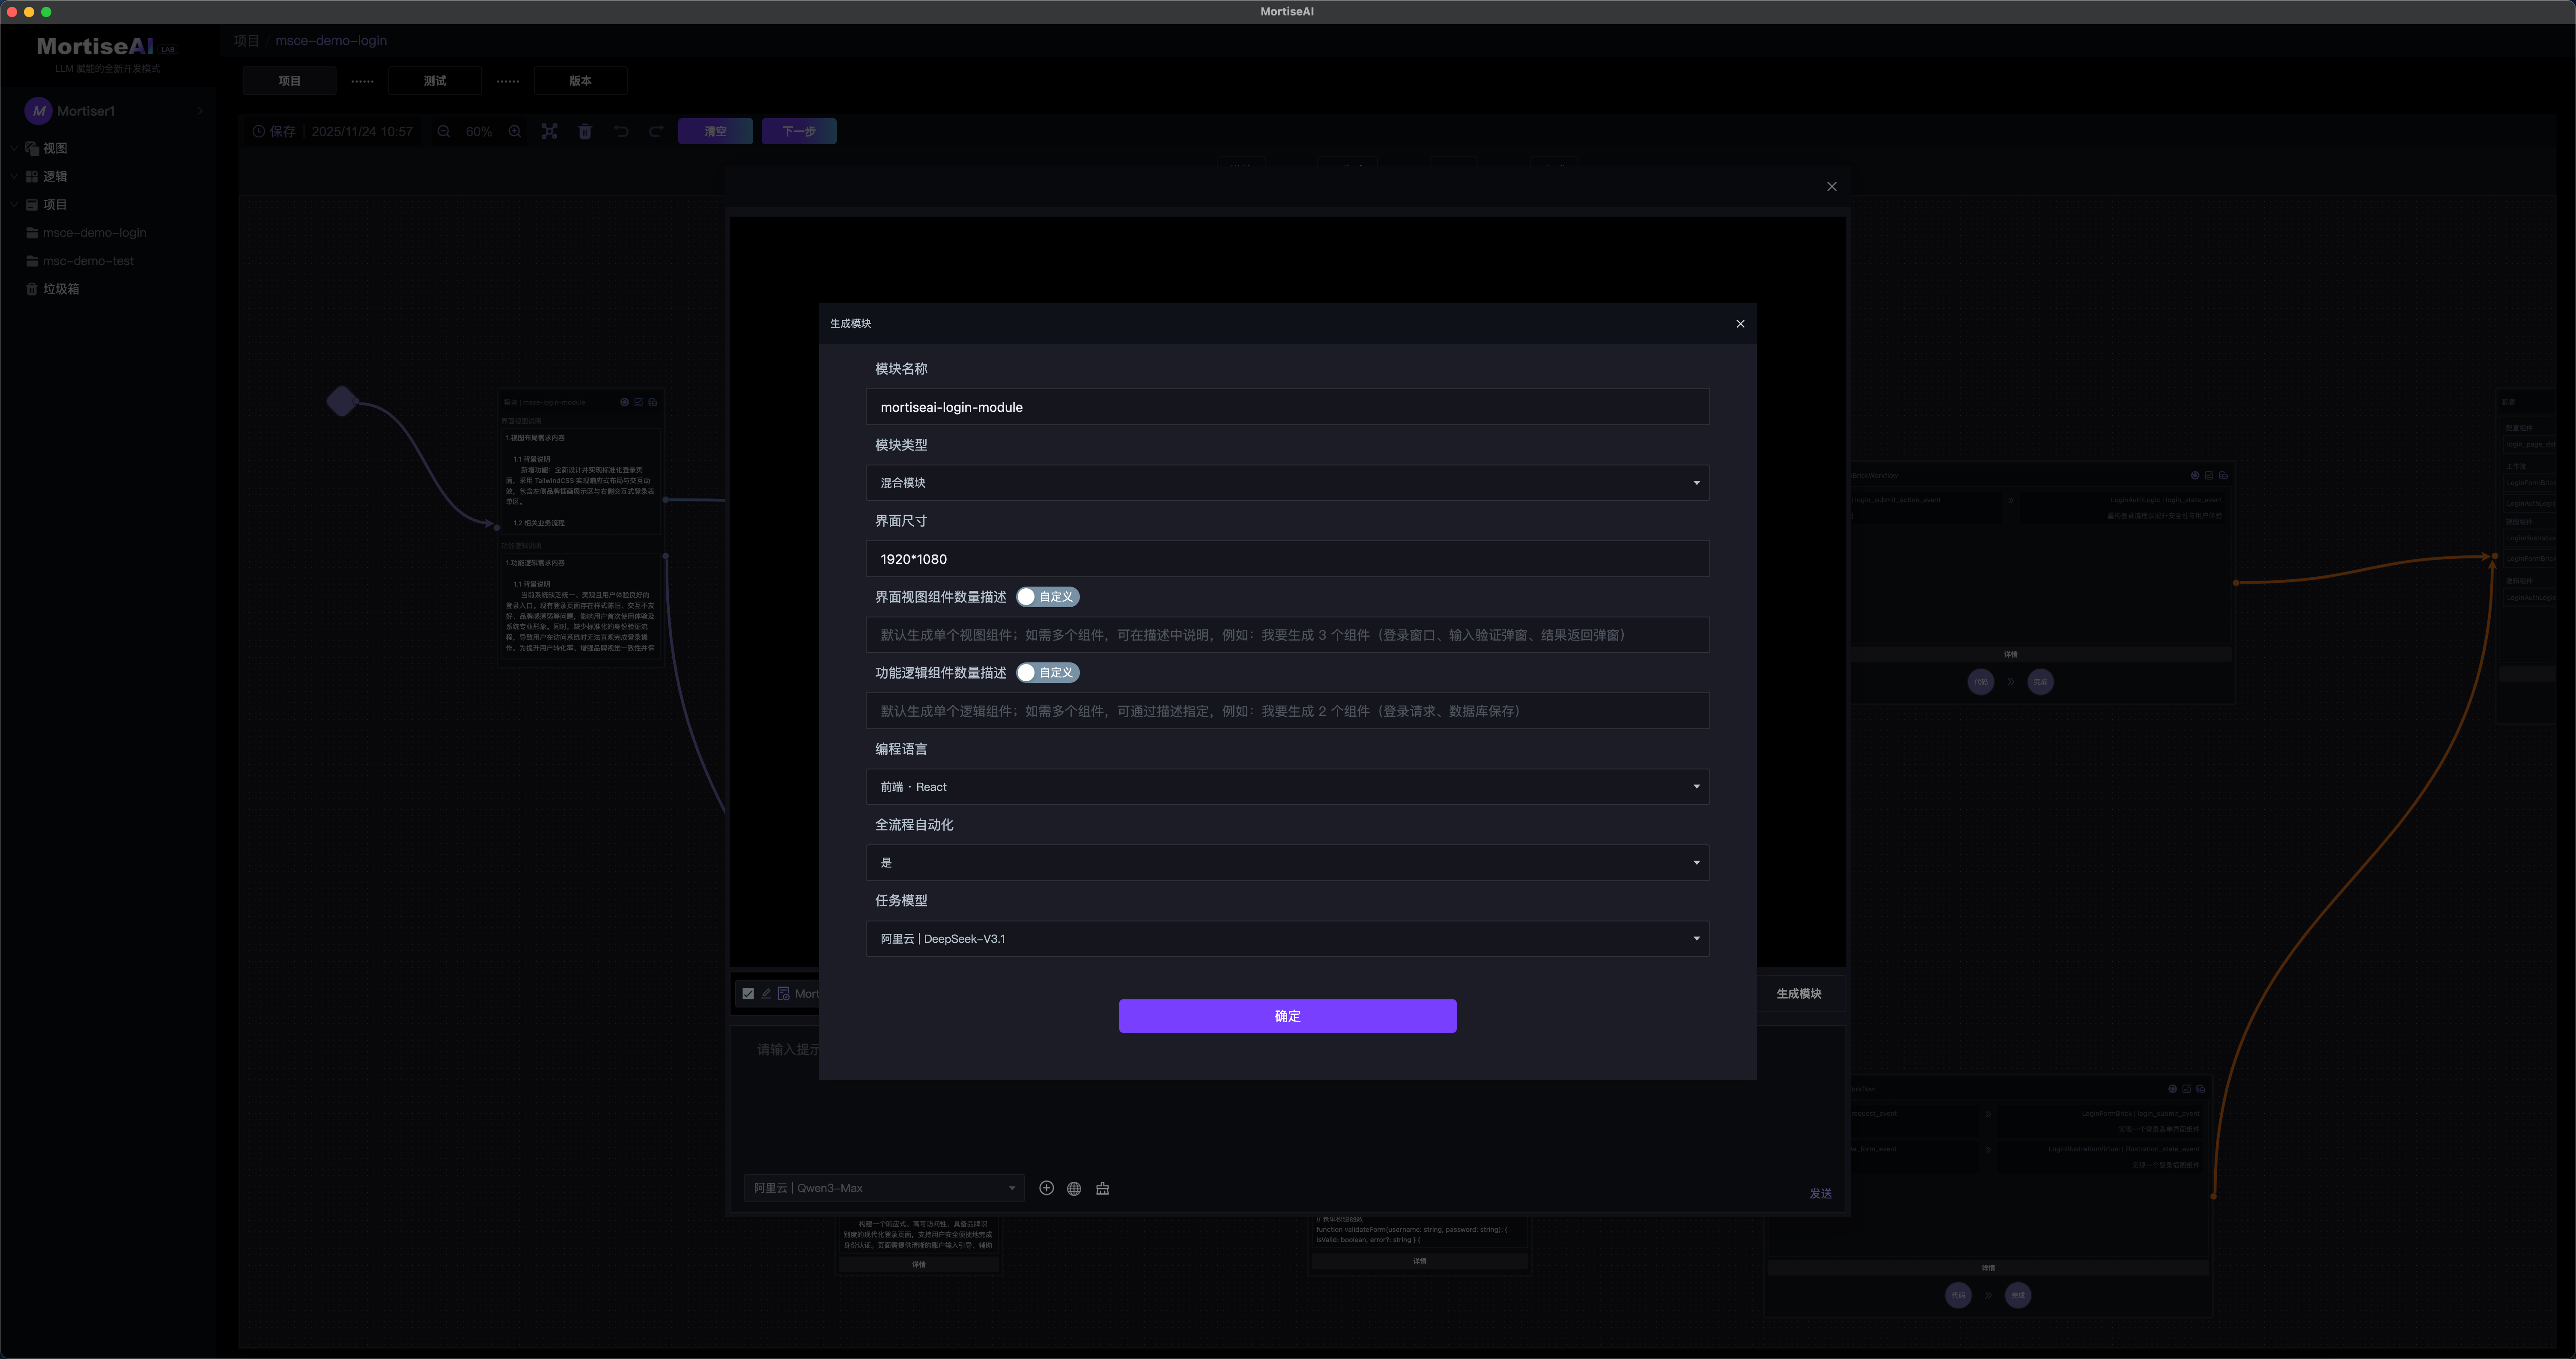
Task: Click the 模块名称 input field
Action: [1287, 407]
